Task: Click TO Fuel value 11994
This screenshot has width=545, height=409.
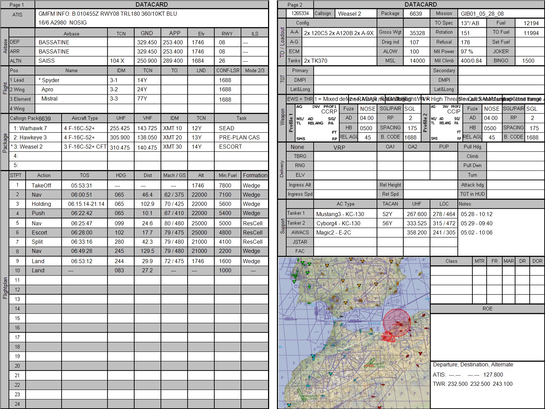Action: coord(531,33)
